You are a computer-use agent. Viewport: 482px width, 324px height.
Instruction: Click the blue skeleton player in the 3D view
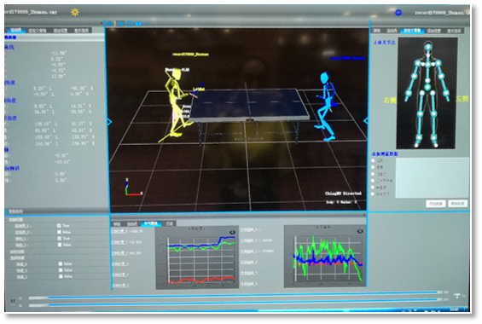tap(326, 106)
